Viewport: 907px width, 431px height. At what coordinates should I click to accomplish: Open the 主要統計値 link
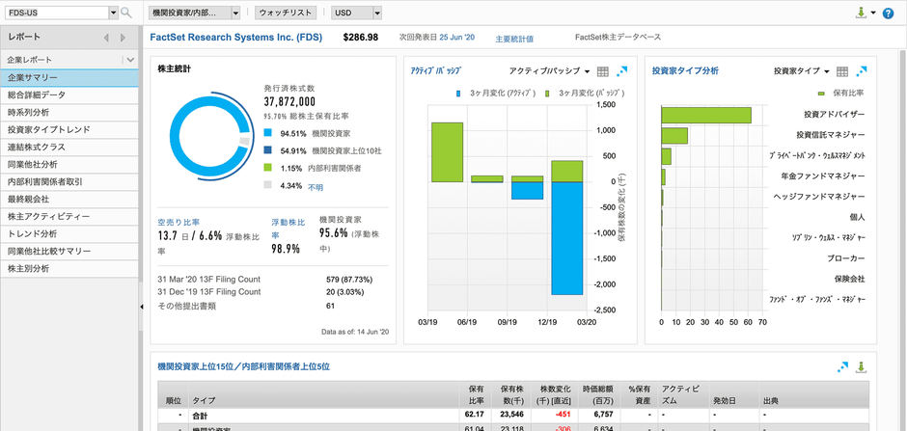pyautogui.click(x=514, y=39)
